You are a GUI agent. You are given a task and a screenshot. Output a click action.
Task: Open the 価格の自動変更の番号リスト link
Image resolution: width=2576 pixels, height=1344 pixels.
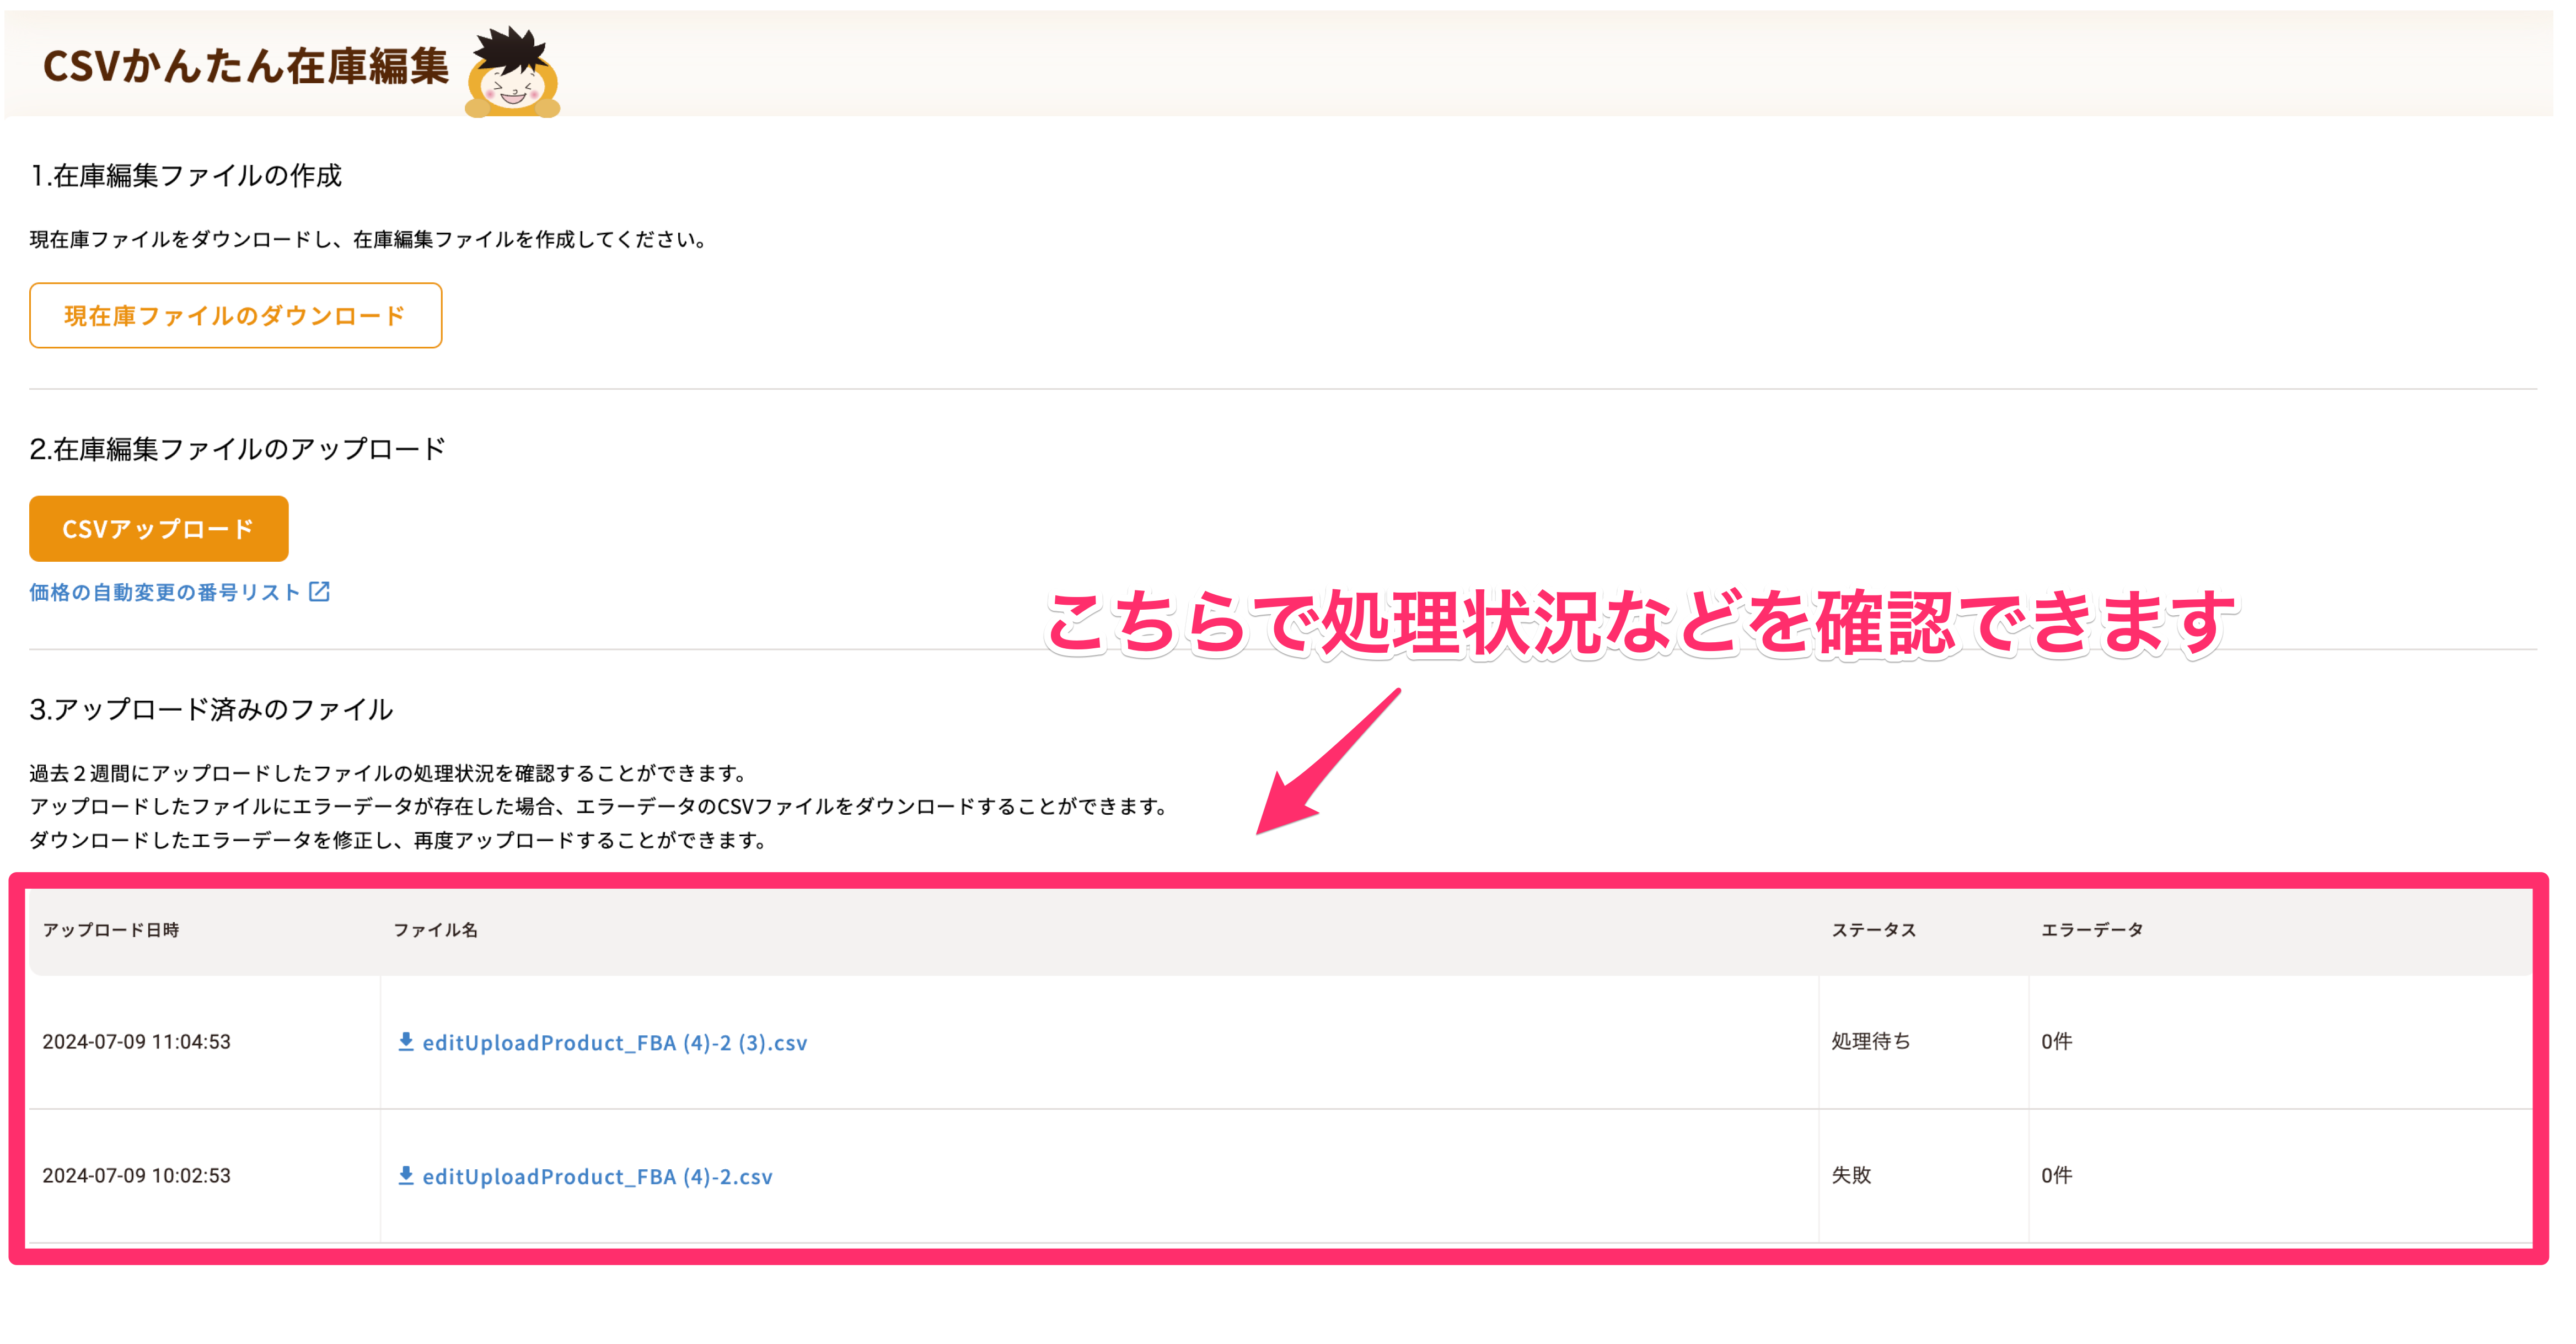coord(165,593)
